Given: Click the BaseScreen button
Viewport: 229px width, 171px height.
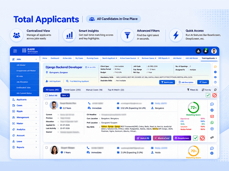Looking at the screenshot, I should [x=167, y=82].
